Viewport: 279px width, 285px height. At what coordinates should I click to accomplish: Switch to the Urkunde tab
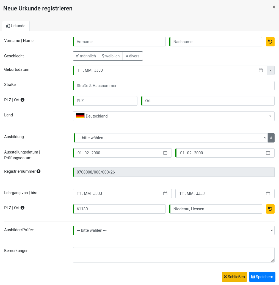[16, 26]
